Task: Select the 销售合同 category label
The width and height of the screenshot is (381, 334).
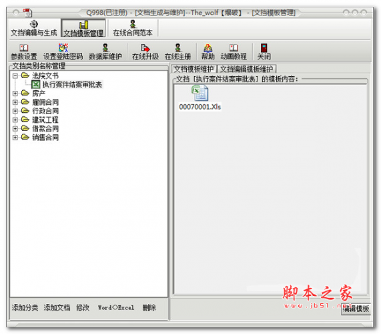Action: coord(45,138)
